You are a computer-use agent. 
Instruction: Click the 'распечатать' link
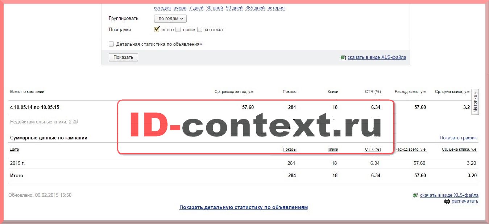(465, 201)
